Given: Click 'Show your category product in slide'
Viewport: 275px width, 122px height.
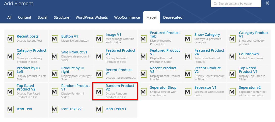Looking at the screenshot, I should tap(30, 60).
